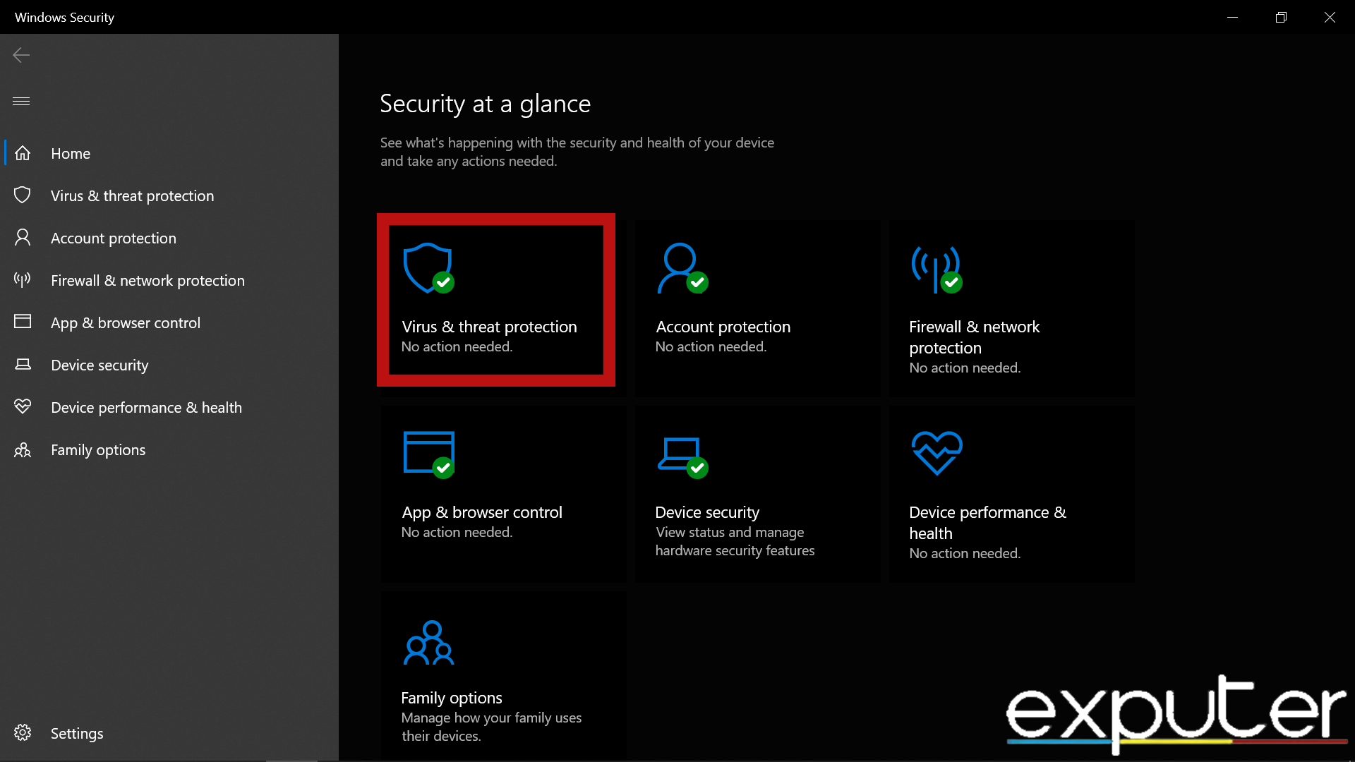Image resolution: width=1355 pixels, height=762 pixels.
Task: Toggle hamburger menu in top-left
Action: pyautogui.click(x=21, y=100)
